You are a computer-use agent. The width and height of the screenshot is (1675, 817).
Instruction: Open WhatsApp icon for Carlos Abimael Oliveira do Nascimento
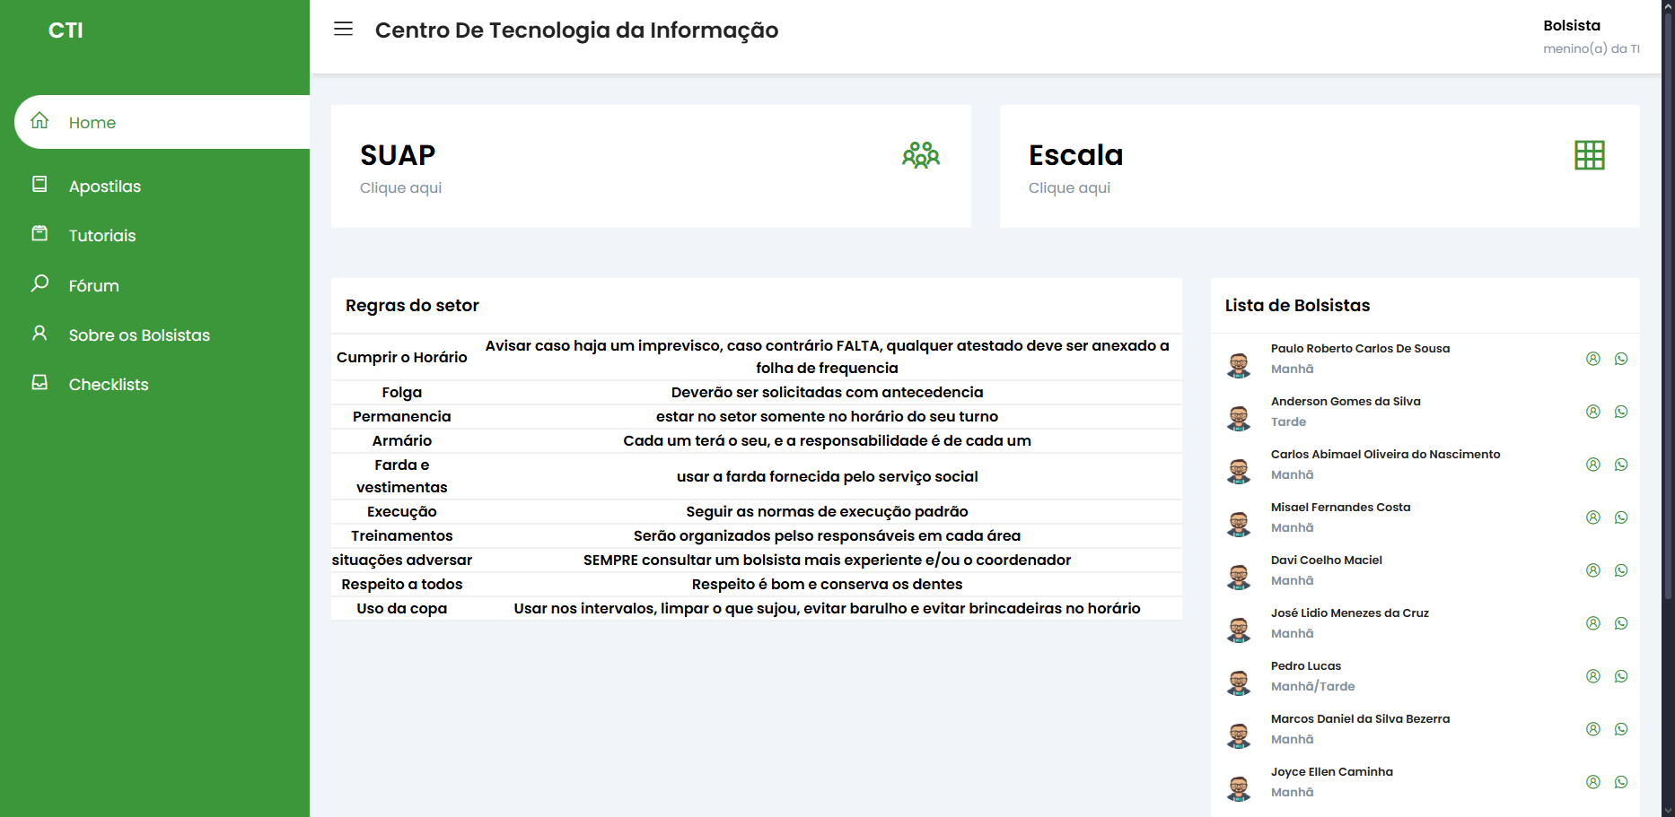[1621, 465]
